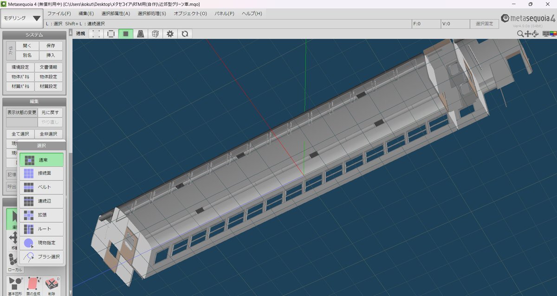Choose ルート route selection mode
Viewport: 557px width, 296px height.
coord(41,229)
